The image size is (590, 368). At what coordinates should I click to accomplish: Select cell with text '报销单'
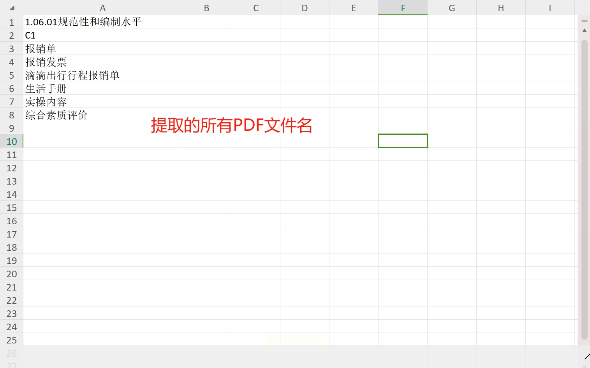point(102,48)
